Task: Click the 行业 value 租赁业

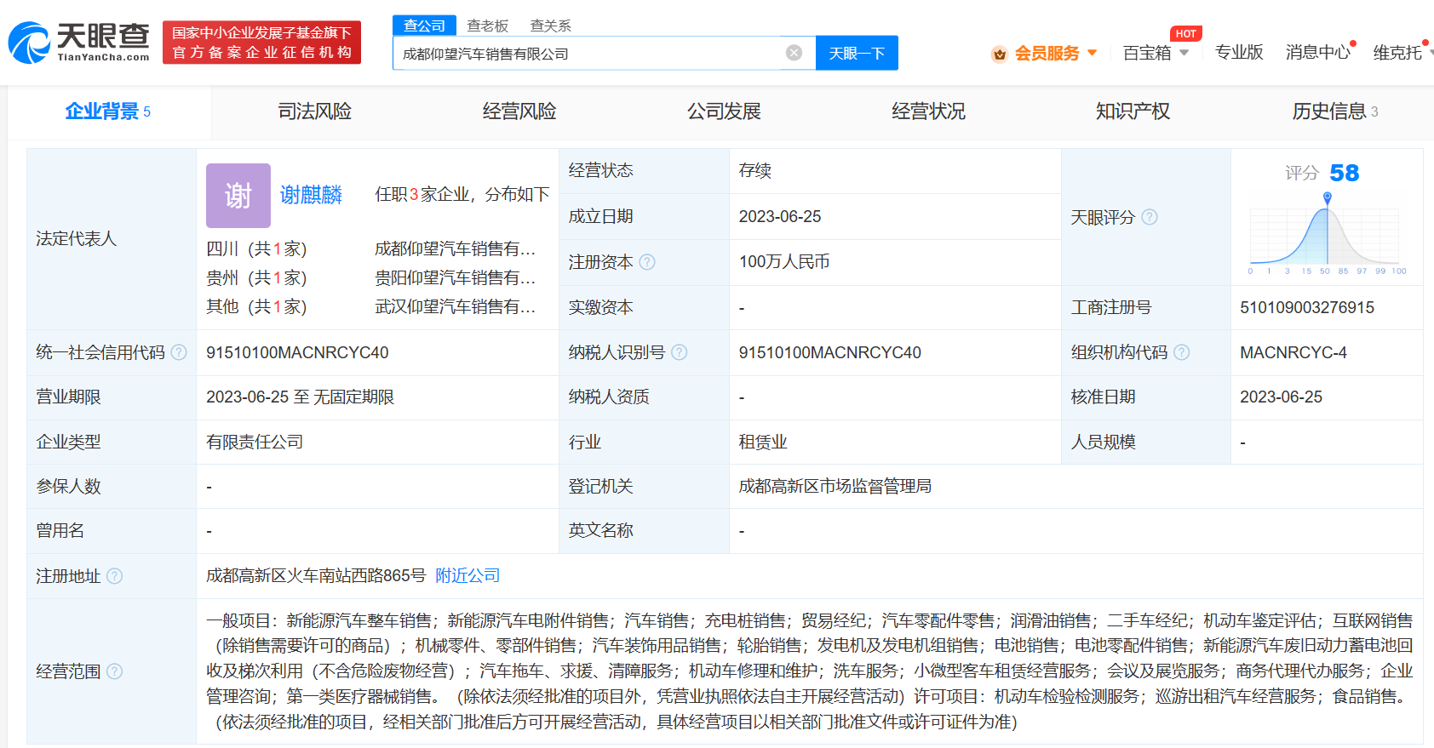Action: 763,442
